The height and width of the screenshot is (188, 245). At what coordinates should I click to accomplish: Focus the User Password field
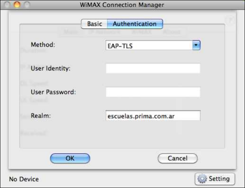tap(153, 92)
